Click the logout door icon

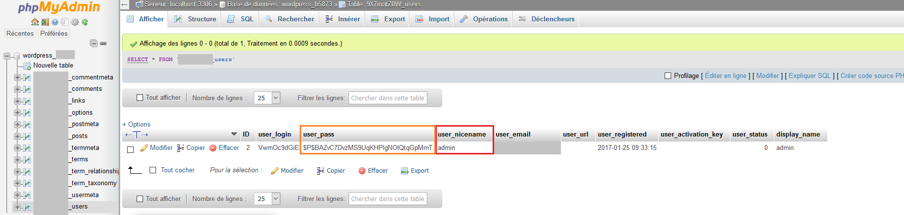click(45, 22)
